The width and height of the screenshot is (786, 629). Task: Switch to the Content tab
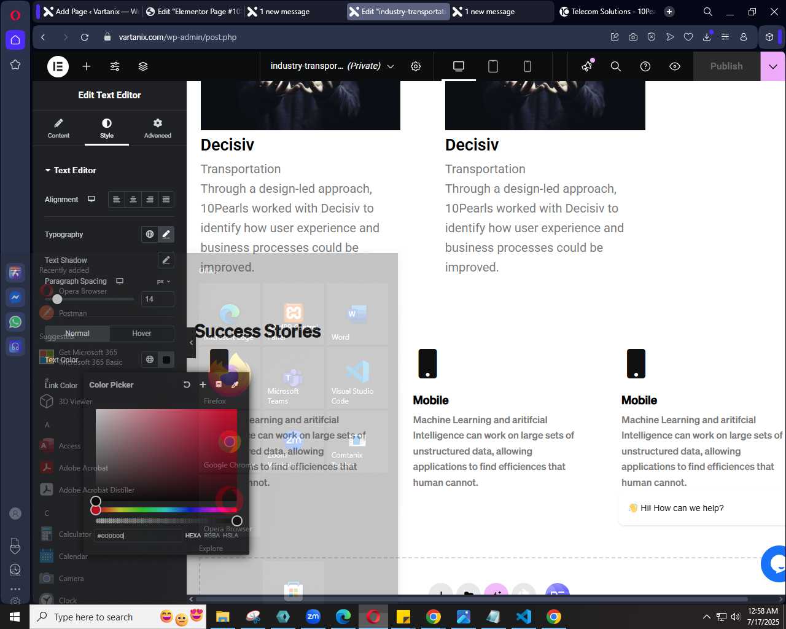[58, 128]
